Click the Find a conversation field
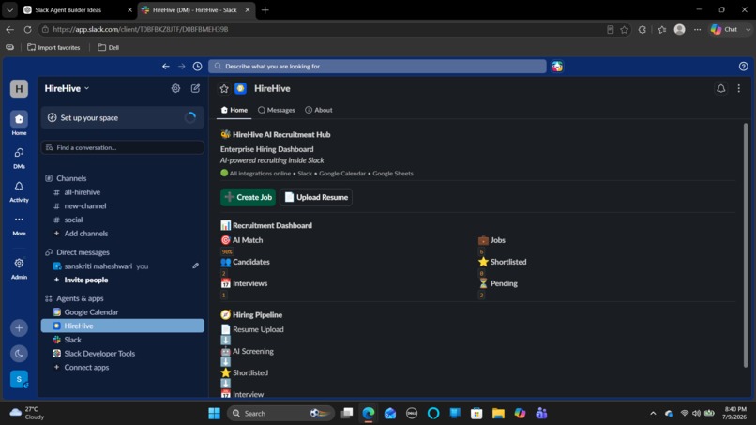756x425 pixels. (x=123, y=147)
